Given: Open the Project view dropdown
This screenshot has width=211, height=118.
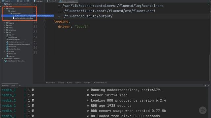Looking at the screenshot, I should tap(7, 1).
